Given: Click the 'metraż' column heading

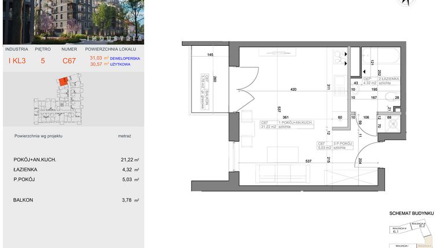Looking at the screenshot, I should (124, 136).
